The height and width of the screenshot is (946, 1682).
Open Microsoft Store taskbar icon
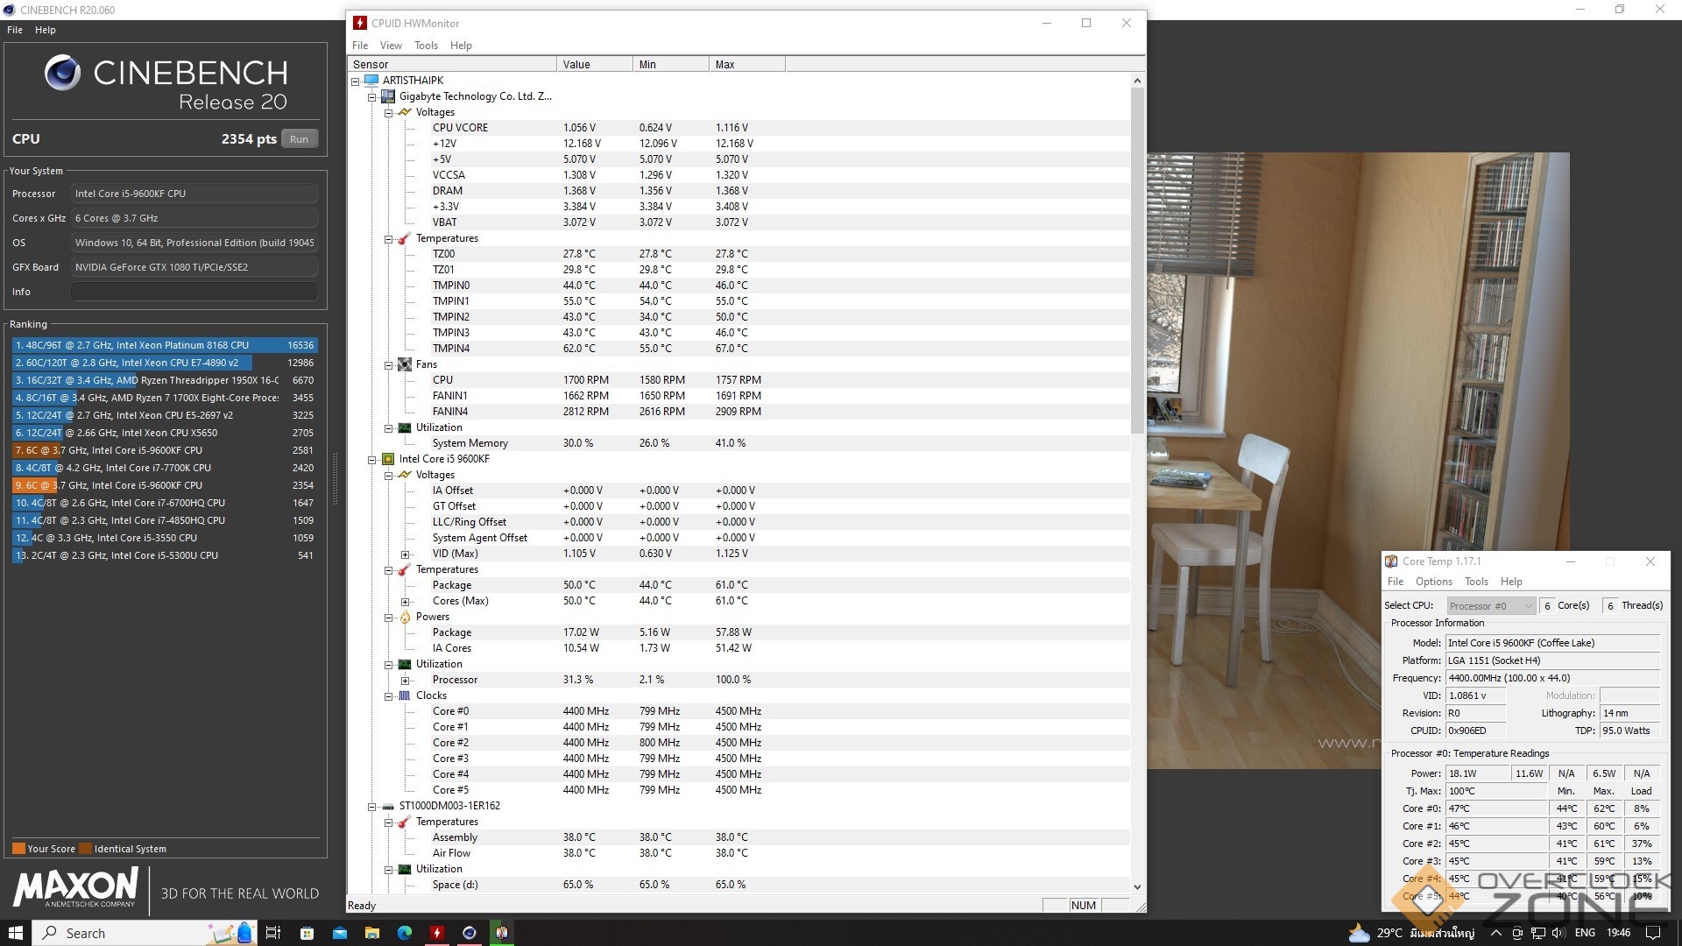point(307,933)
